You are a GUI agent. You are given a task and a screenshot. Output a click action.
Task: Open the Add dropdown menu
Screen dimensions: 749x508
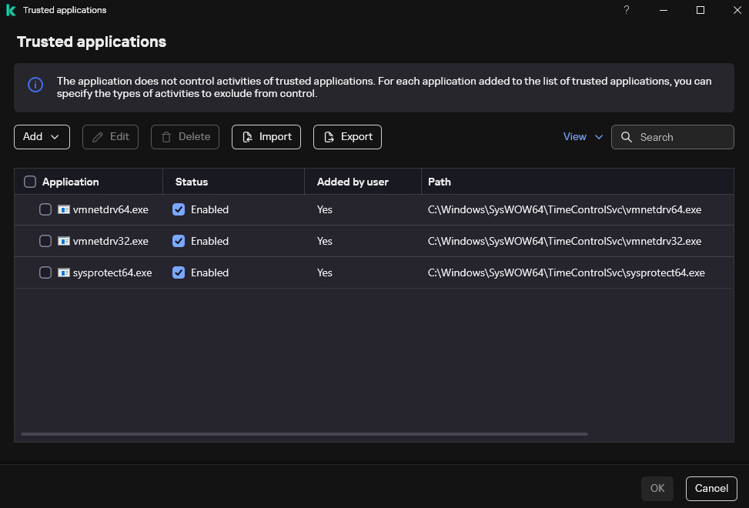pos(42,137)
